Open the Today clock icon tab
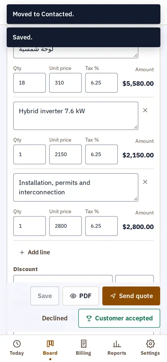The width and height of the screenshot is (167, 362). pos(17,348)
